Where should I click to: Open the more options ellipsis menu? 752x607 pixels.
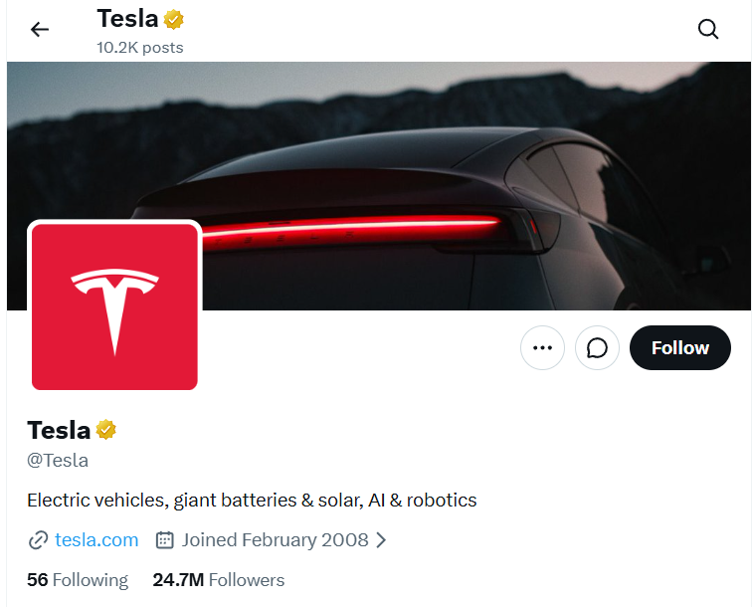click(542, 348)
